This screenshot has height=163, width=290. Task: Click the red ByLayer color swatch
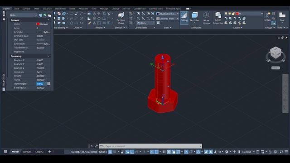click(x=38, y=24)
